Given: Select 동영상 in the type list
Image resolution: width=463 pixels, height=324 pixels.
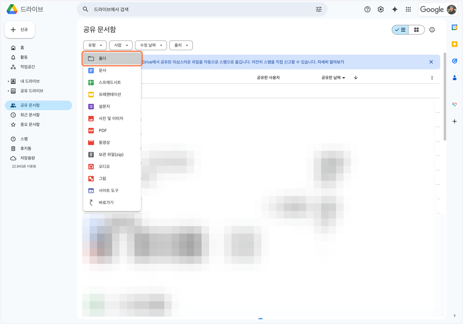Looking at the screenshot, I should point(112,142).
